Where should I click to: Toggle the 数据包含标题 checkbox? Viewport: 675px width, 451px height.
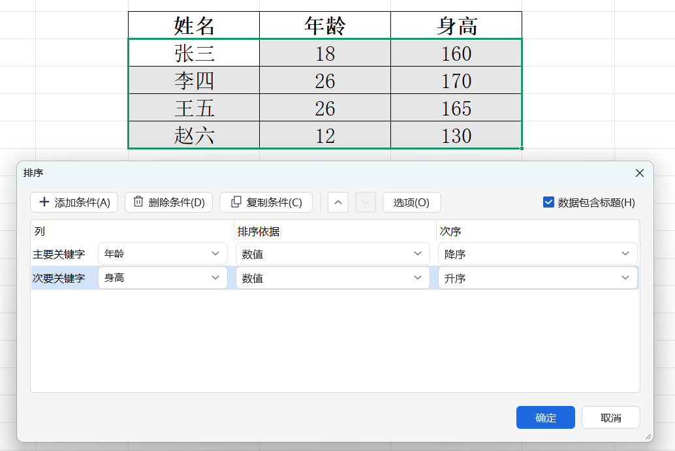pos(549,202)
